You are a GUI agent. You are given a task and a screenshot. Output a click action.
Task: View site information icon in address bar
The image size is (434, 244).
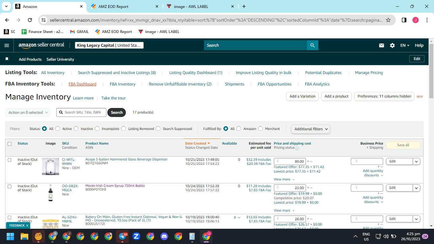pos(44,20)
